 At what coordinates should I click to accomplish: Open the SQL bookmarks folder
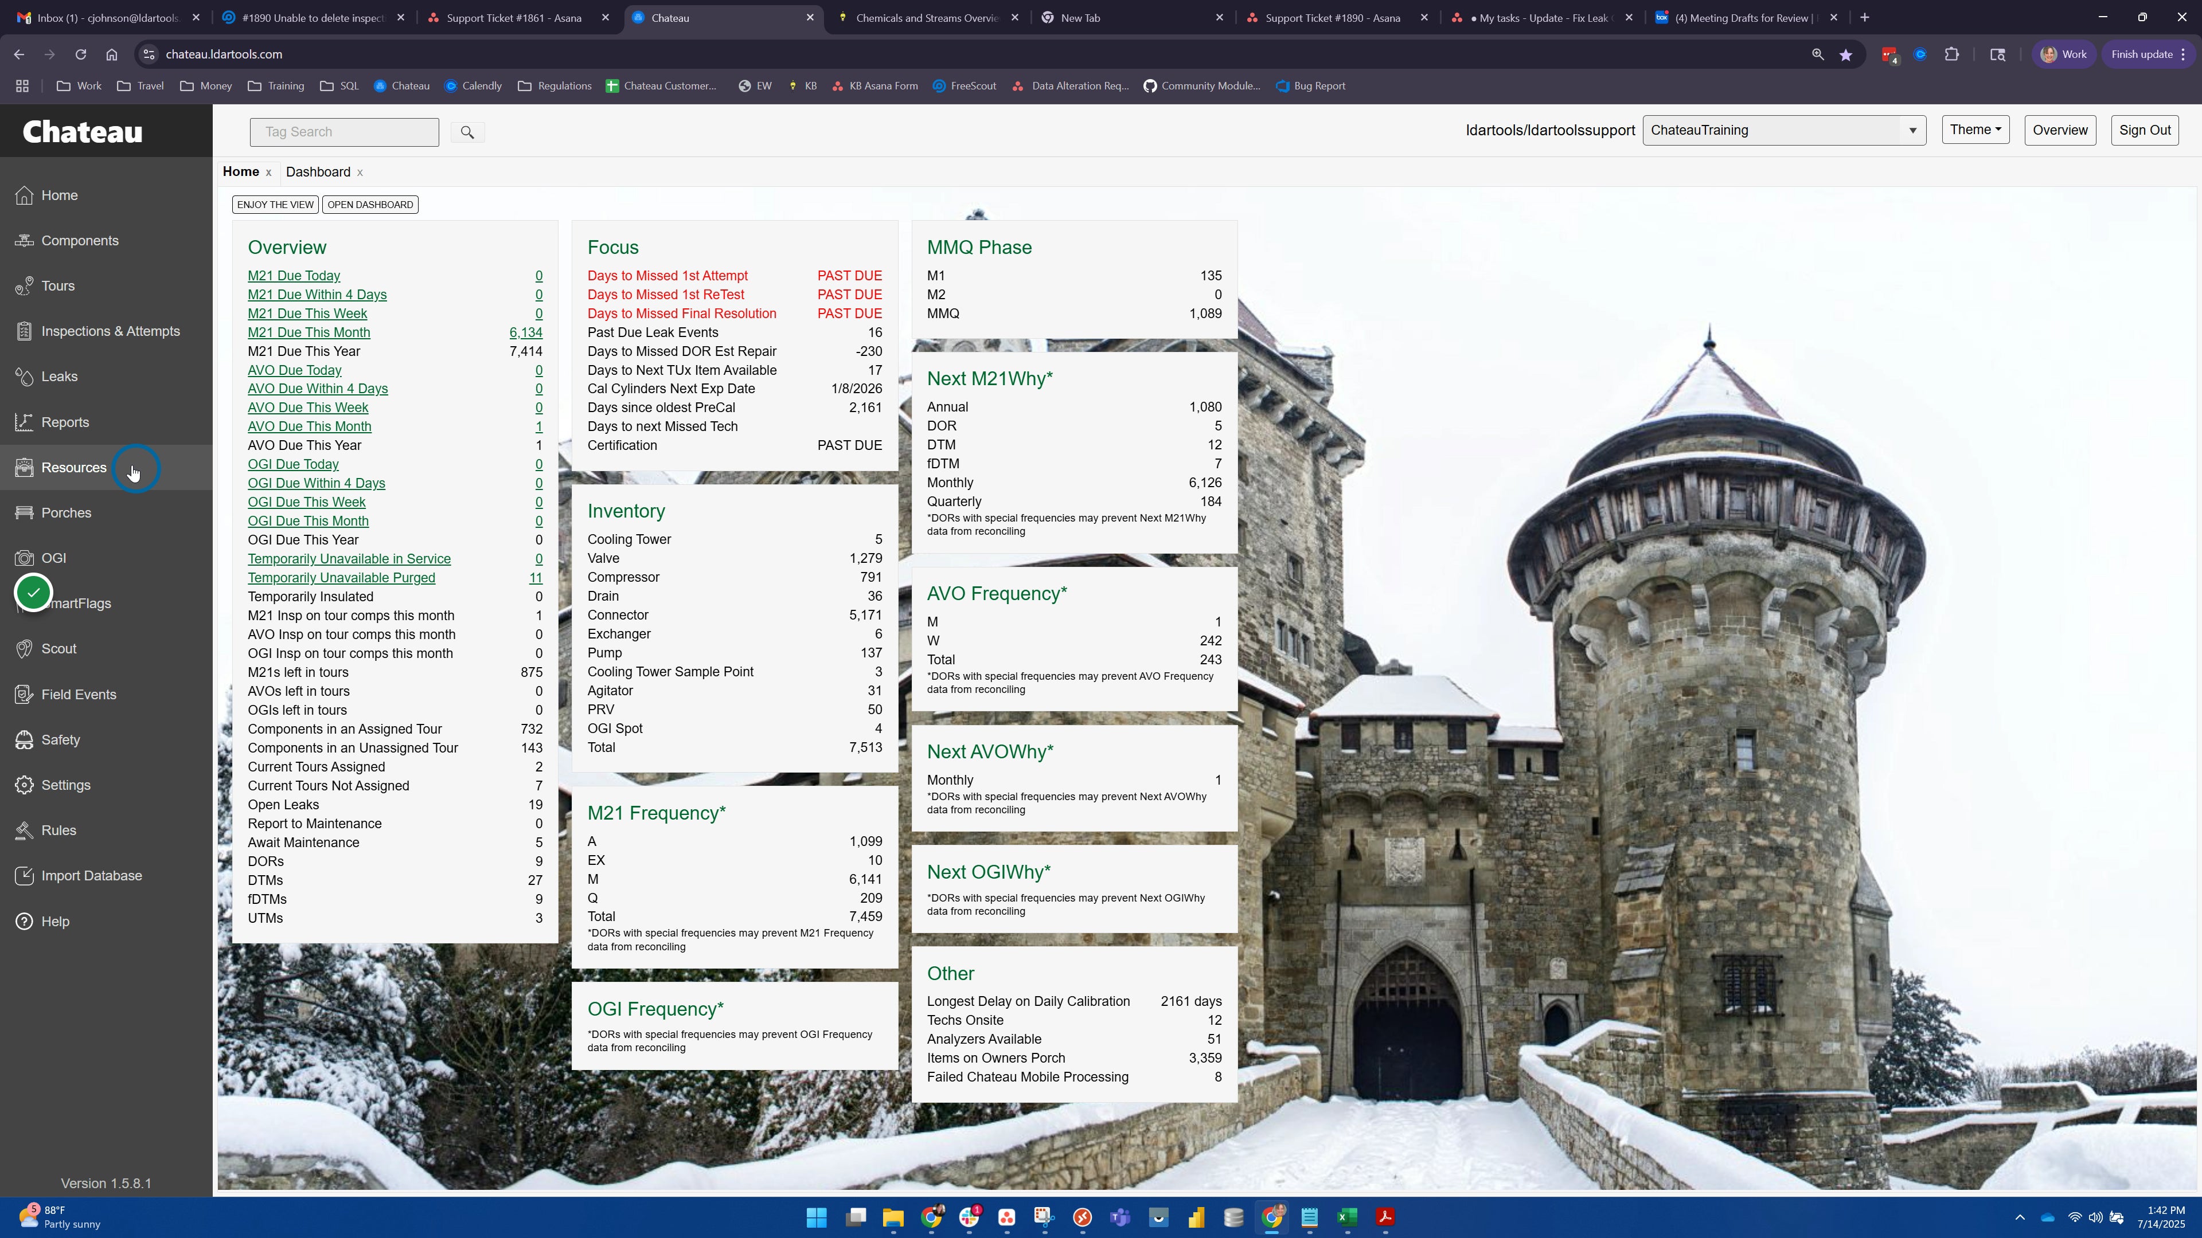(339, 85)
